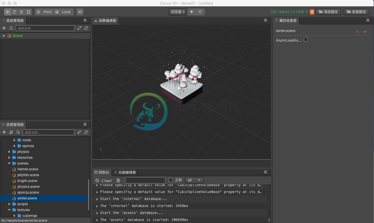Expand the Scene node

(x=4, y=36)
